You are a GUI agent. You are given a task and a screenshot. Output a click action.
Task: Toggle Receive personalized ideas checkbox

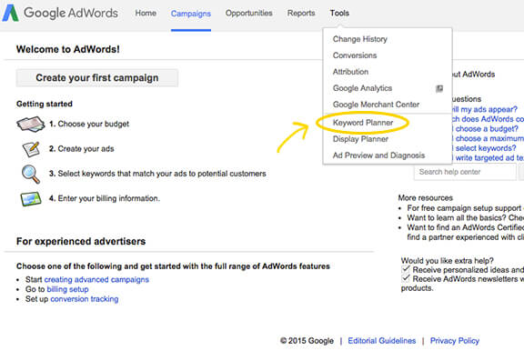tap(406, 269)
